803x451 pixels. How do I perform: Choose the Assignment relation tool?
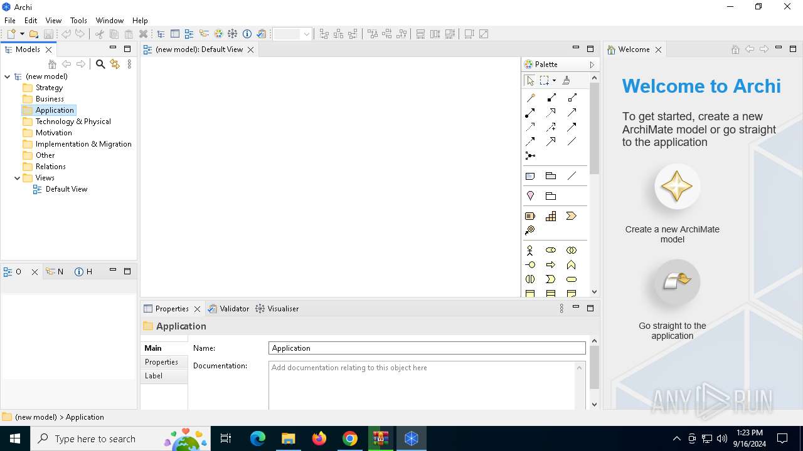pos(530,113)
